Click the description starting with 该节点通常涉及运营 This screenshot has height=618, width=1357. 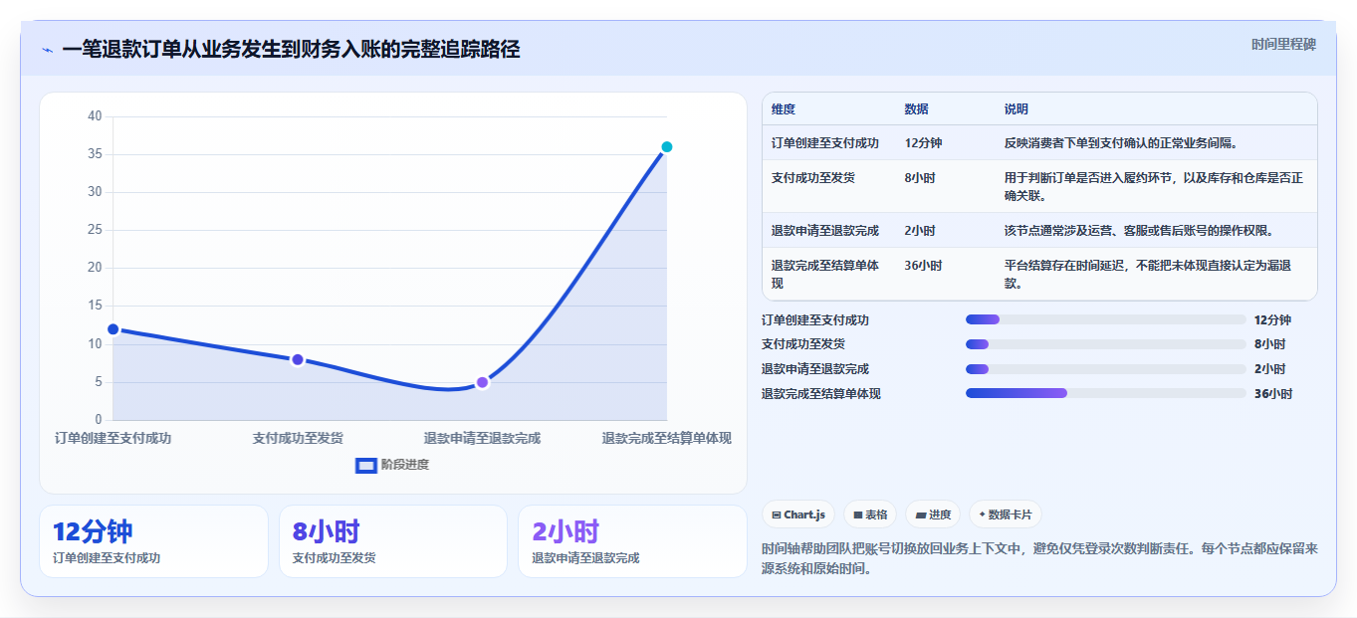pyautogui.click(x=1139, y=231)
